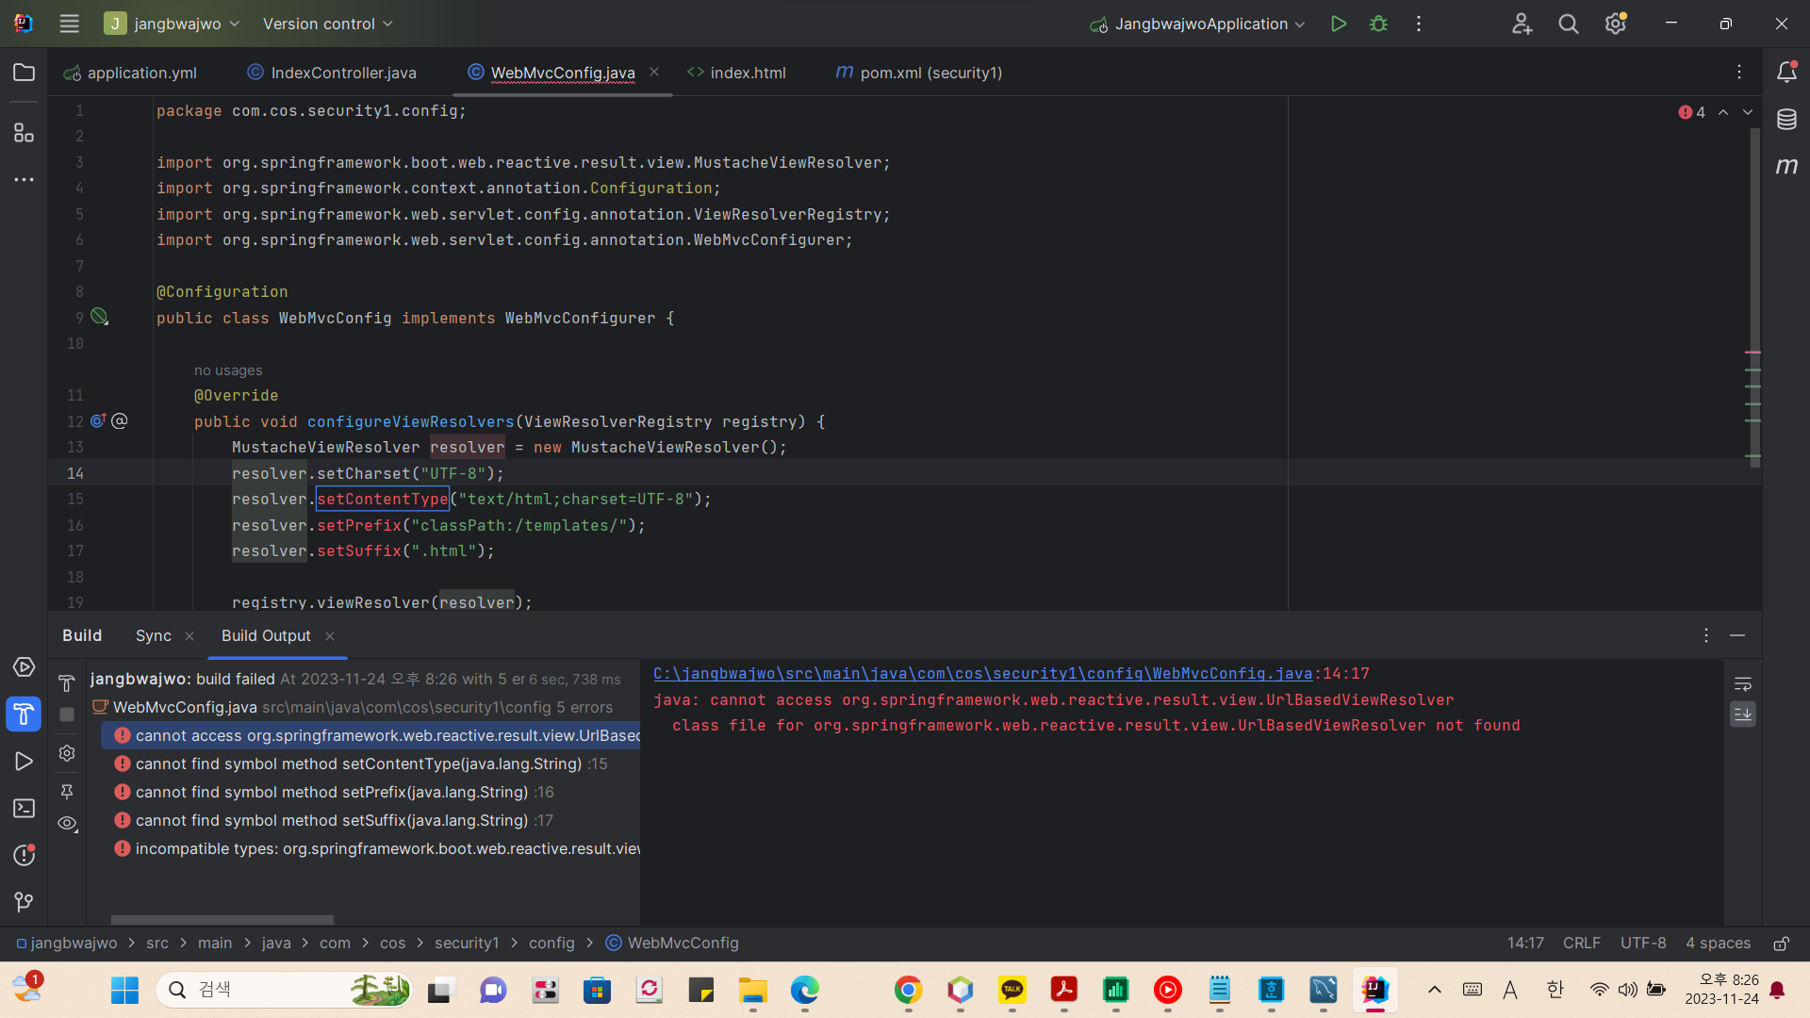Open JangbwajwoApplication run configuration dropdown
1810x1018 pixels.
tap(1197, 24)
